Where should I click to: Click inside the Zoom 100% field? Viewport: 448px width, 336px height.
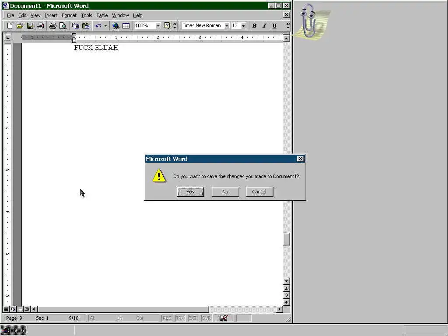pos(144,26)
